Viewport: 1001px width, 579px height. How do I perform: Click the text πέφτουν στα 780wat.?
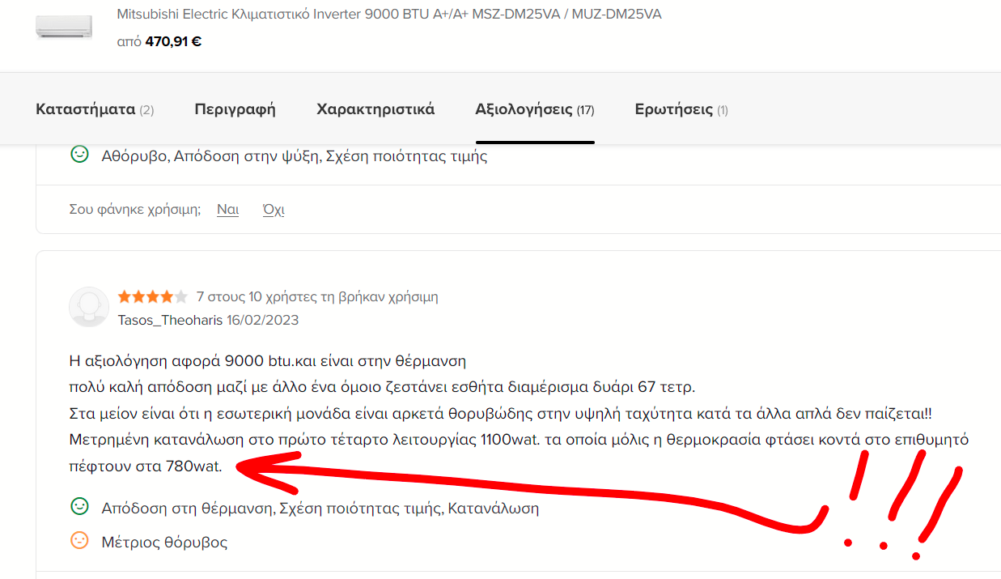pos(146,466)
